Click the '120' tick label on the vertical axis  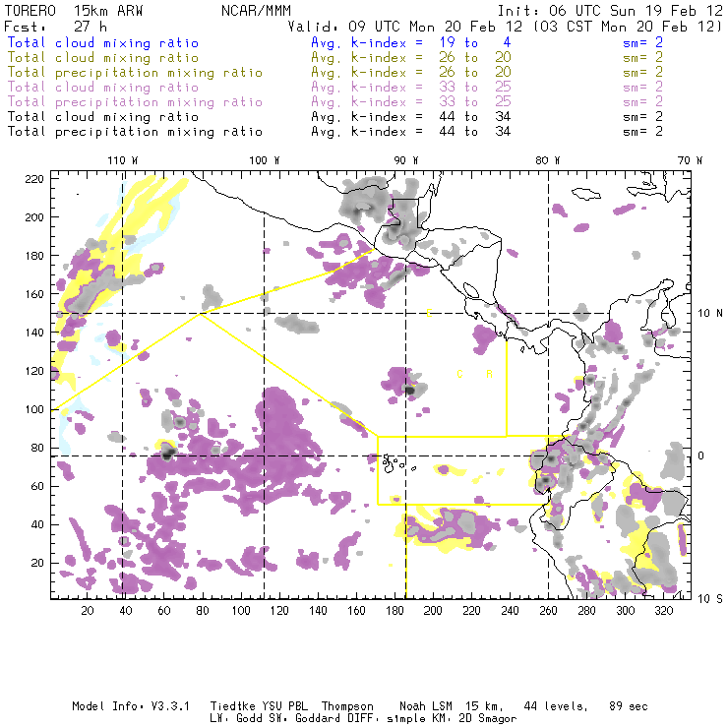34,372
